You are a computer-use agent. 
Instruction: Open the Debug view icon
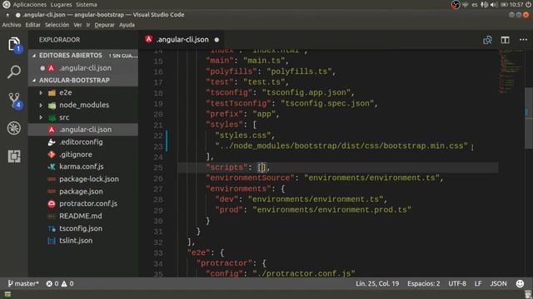[x=14, y=128]
